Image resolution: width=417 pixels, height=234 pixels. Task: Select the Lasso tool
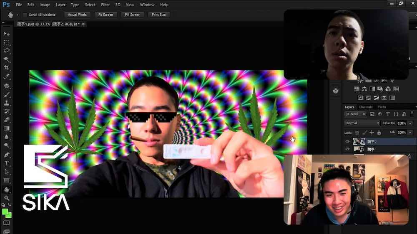coord(7,51)
